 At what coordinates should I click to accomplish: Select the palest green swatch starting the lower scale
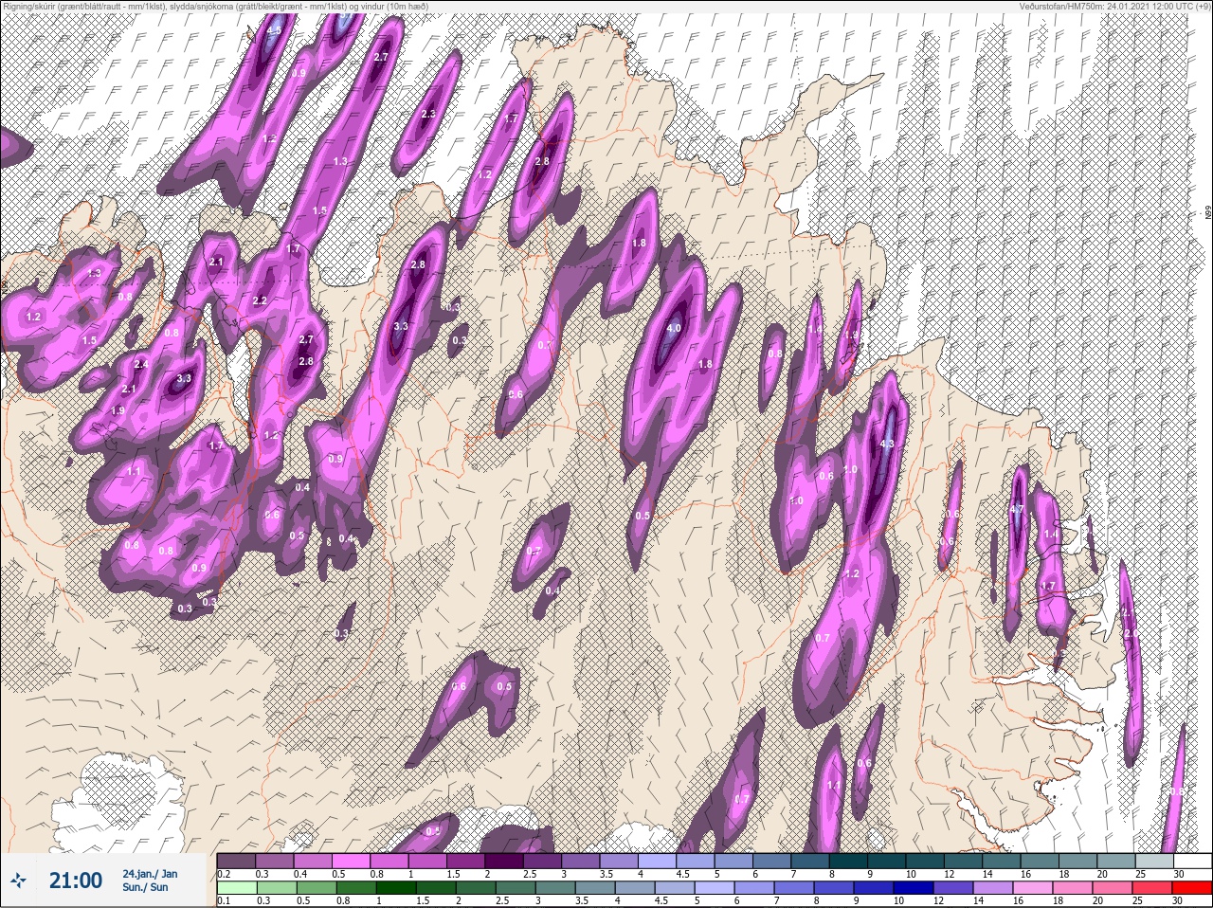pyautogui.click(x=237, y=888)
